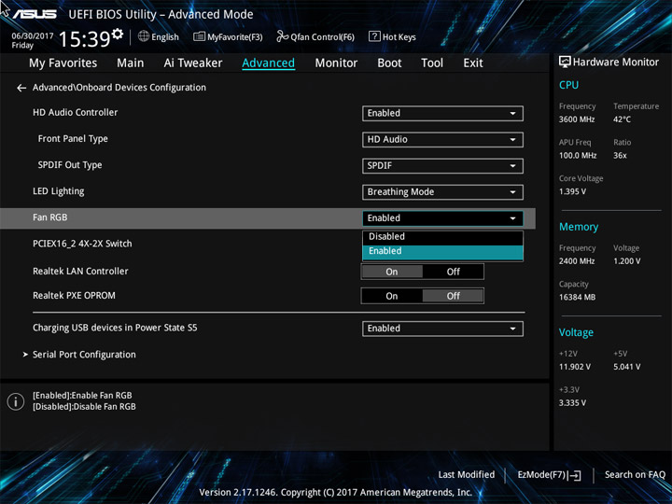Click Core Voltage value 1.395 V

point(572,191)
